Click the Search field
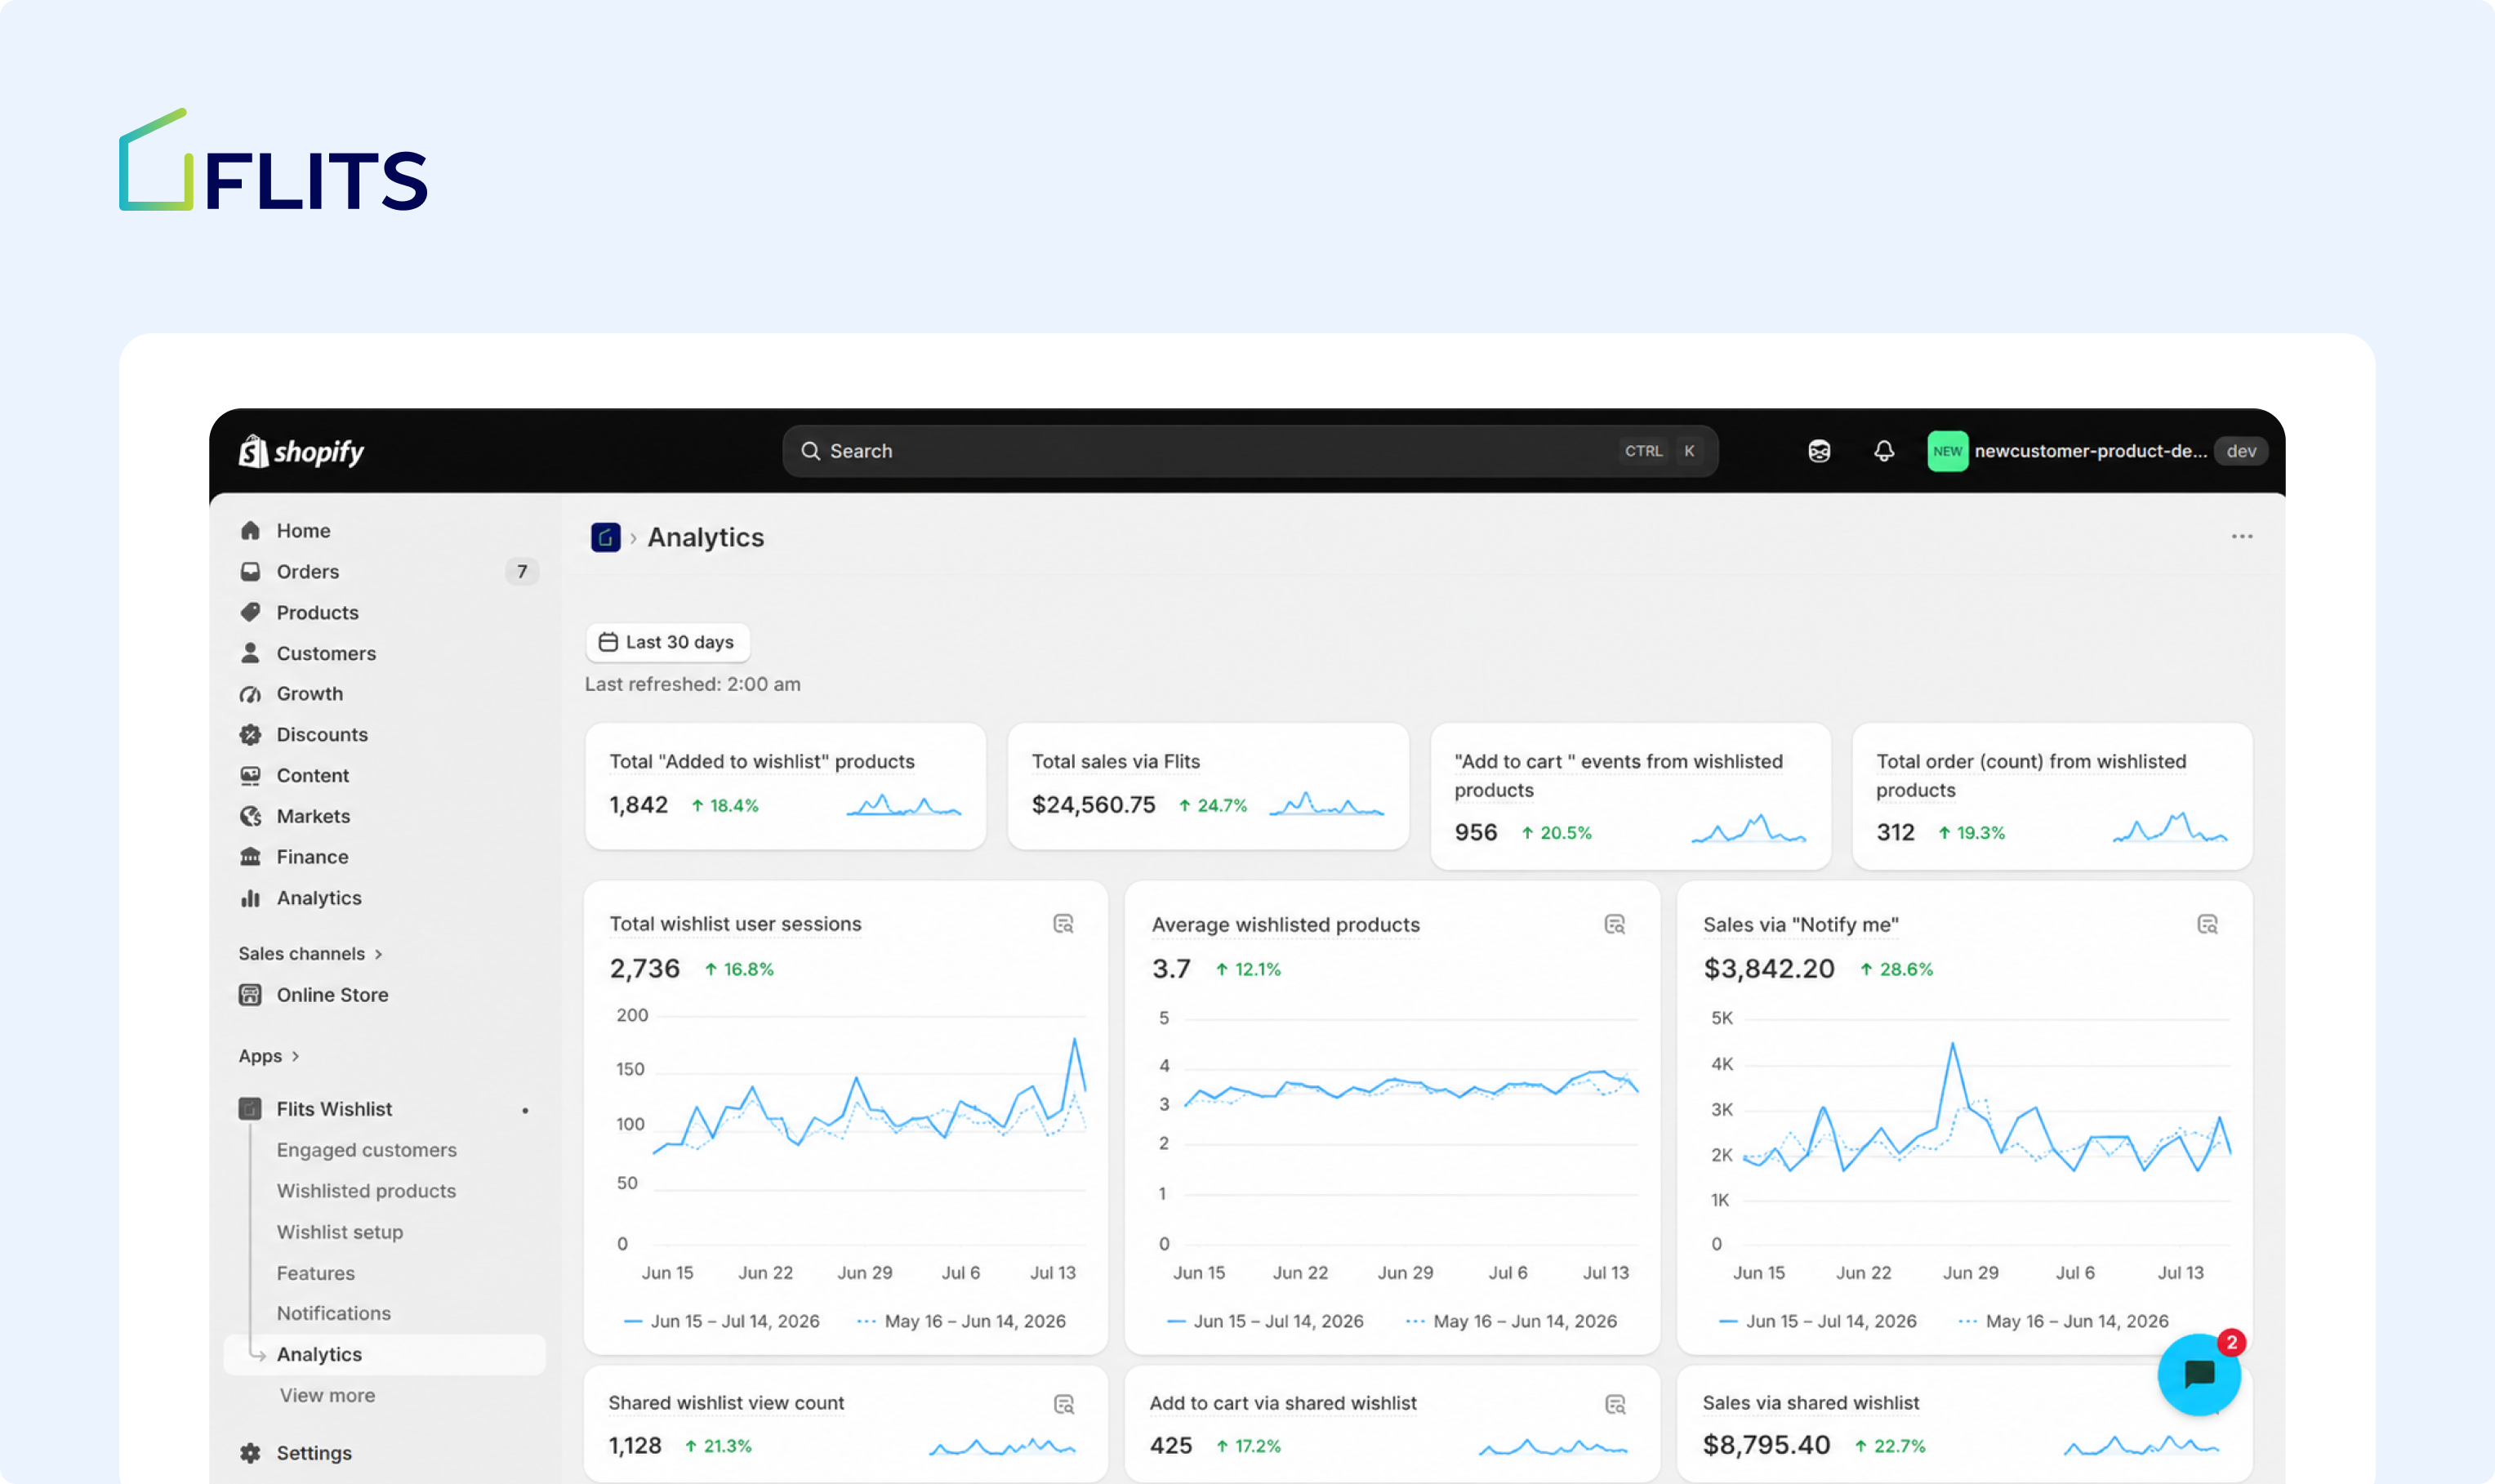The width and height of the screenshot is (2495, 1484). (1250, 451)
